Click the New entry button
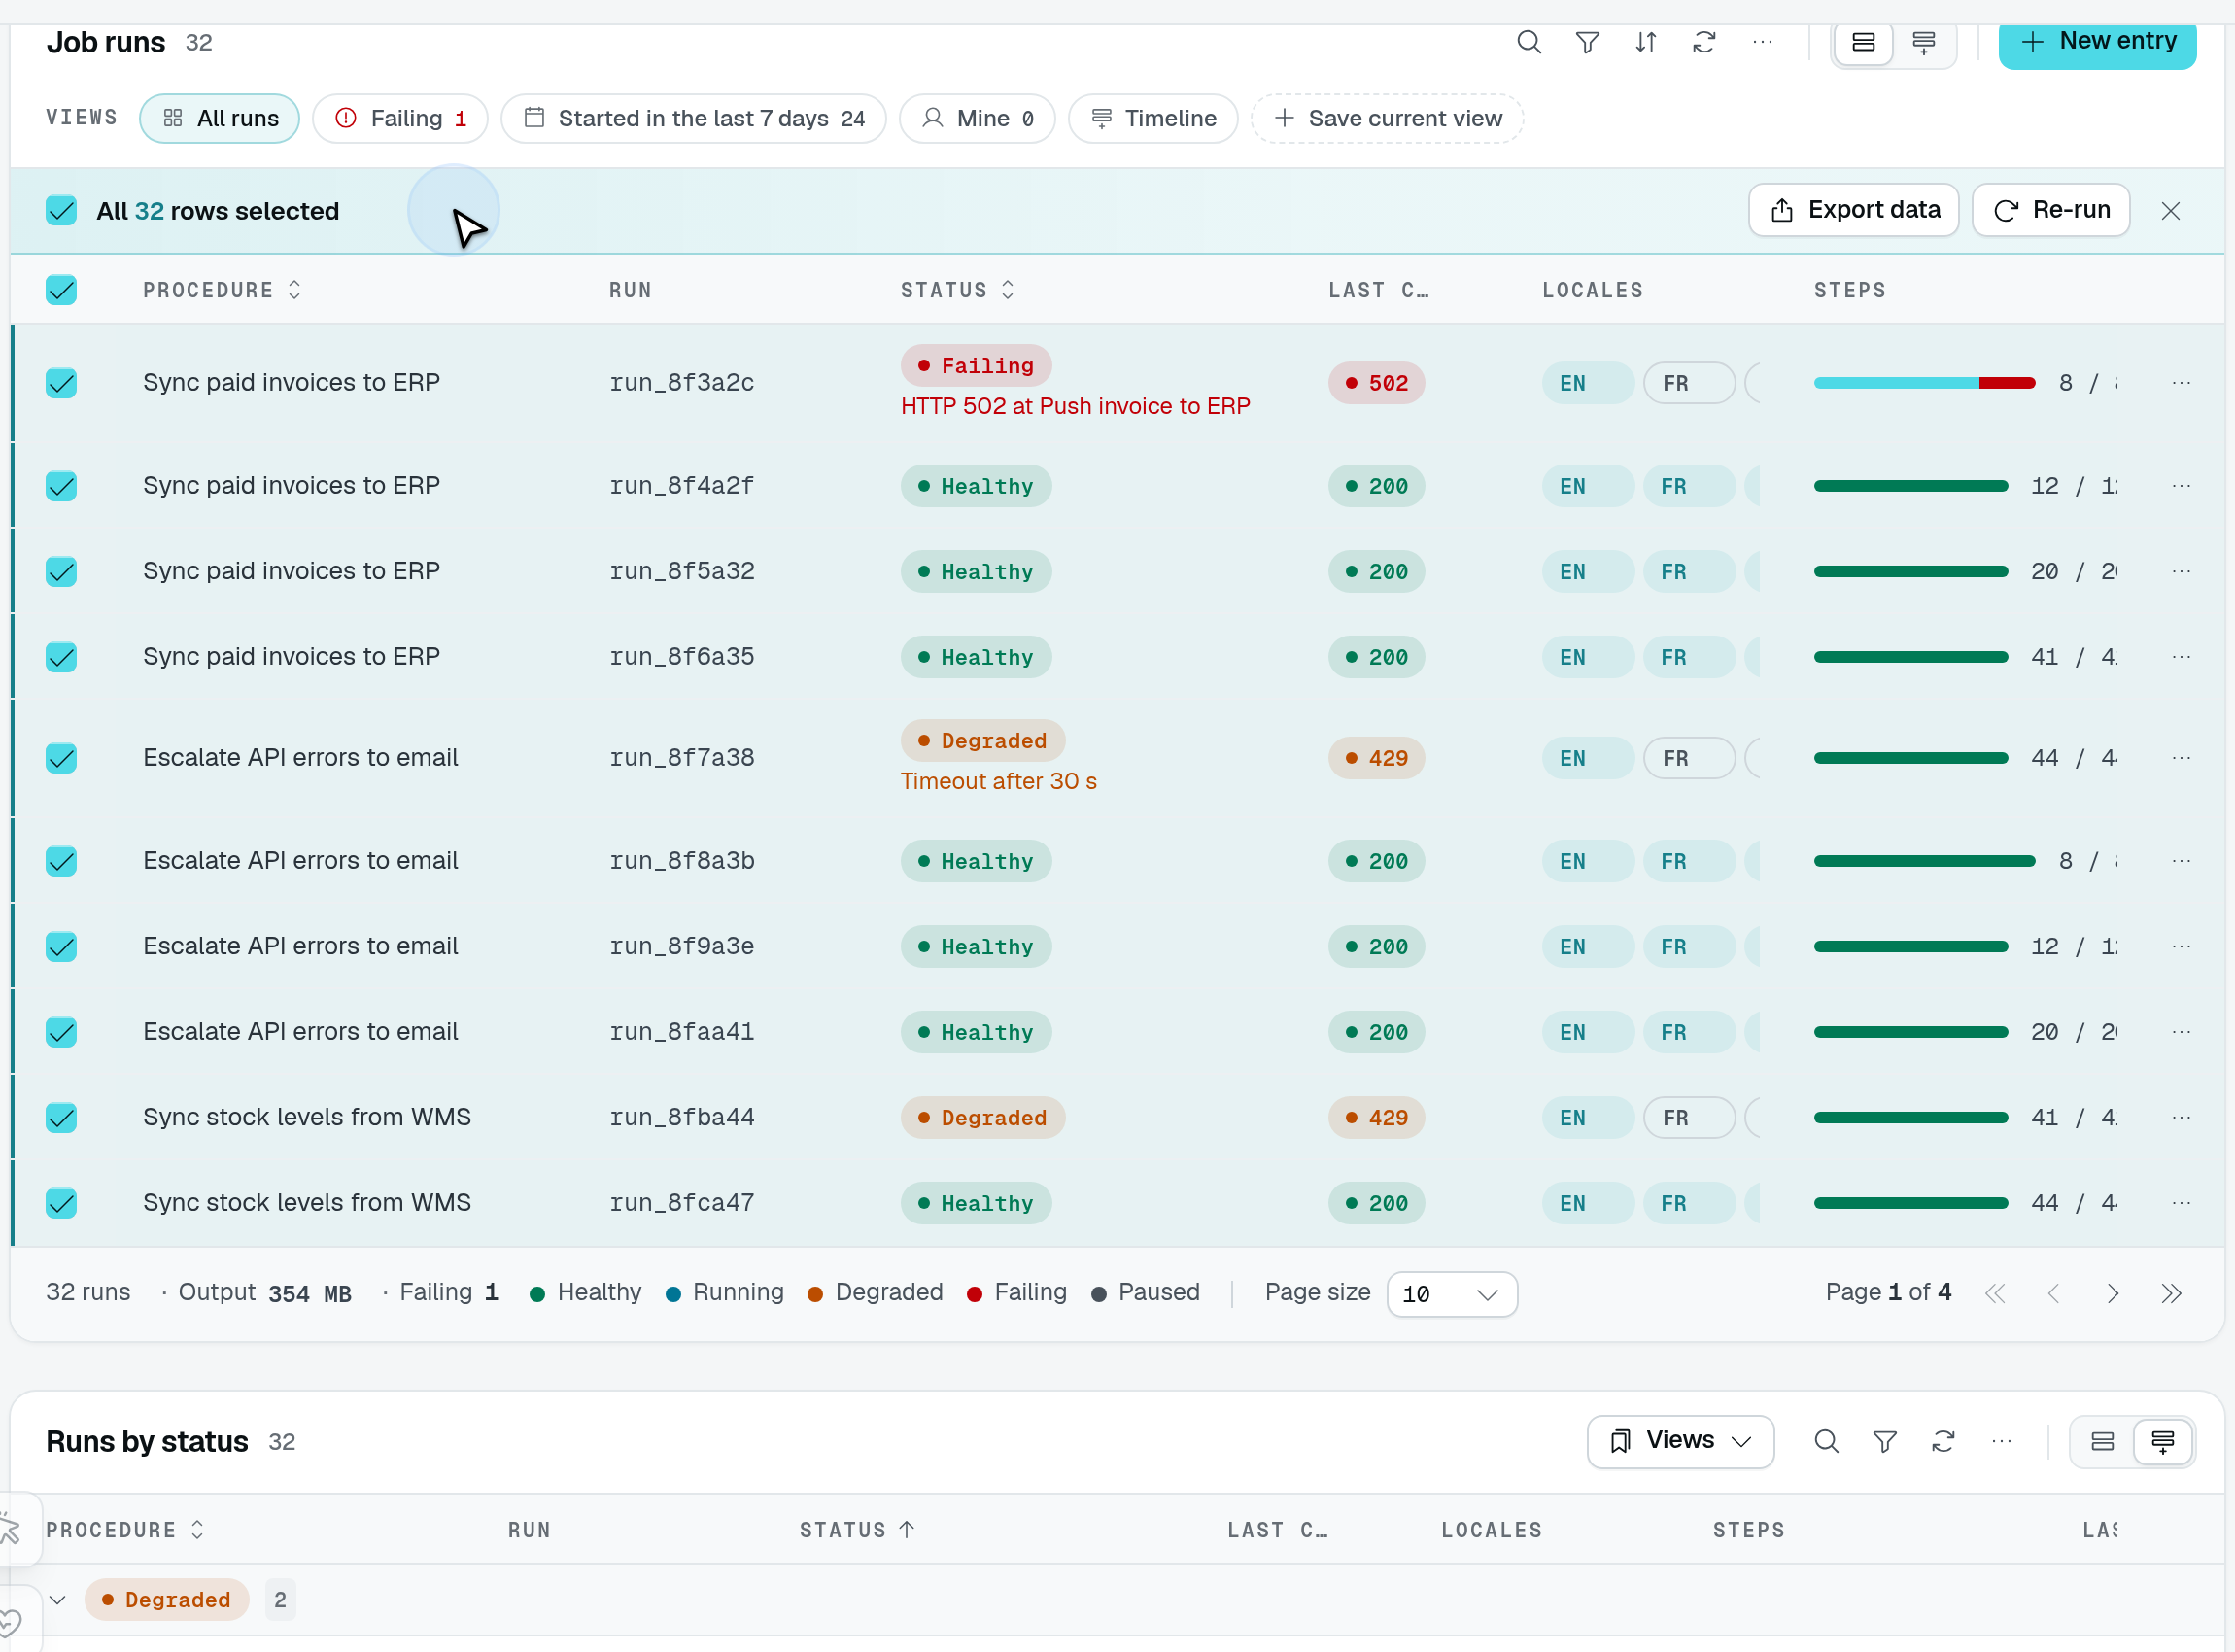 coord(2097,42)
